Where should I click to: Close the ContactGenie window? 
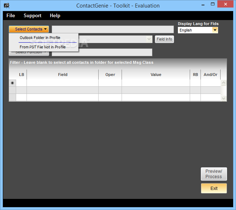point(225,4)
